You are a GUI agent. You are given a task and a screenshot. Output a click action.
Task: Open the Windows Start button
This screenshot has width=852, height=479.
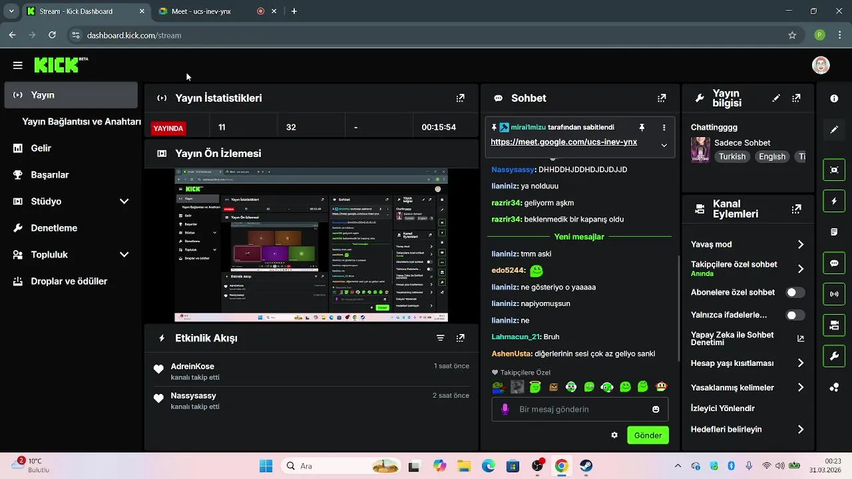(265, 466)
